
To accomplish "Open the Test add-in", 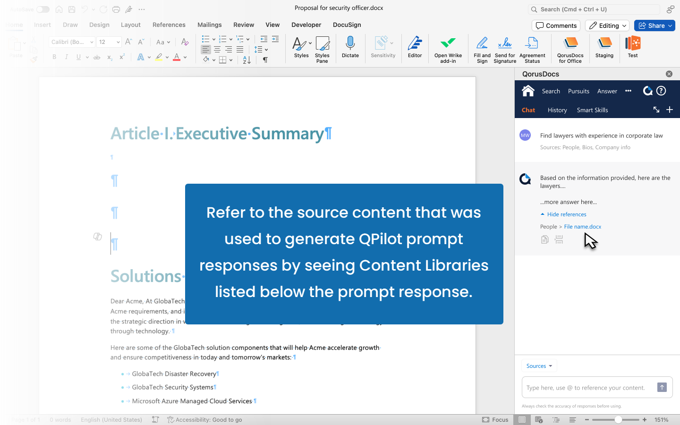I will point(633,48).
